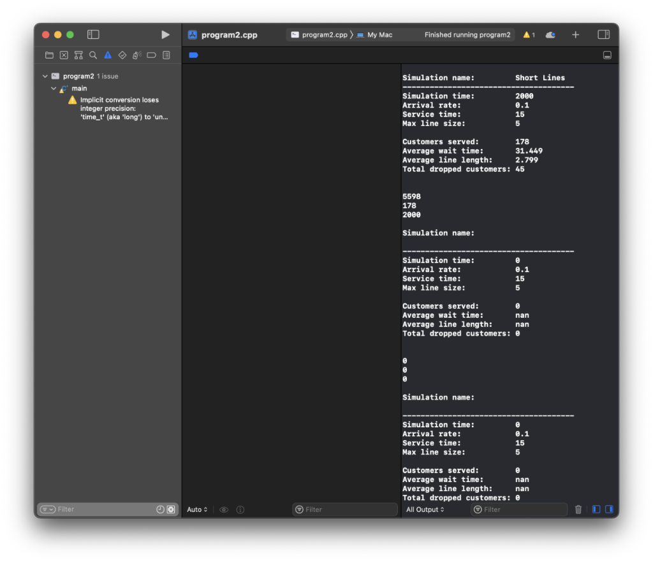This screenshot has height=563, width=653.
Task: Click the print description info icon
Action: click(240, 510)
